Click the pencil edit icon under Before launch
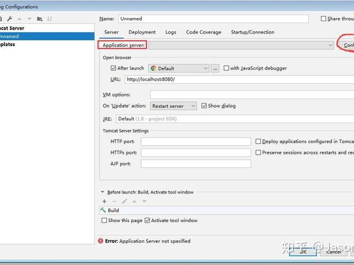This screenshot has width=354, height=265. pyautogui.click(x=124, y=201)
